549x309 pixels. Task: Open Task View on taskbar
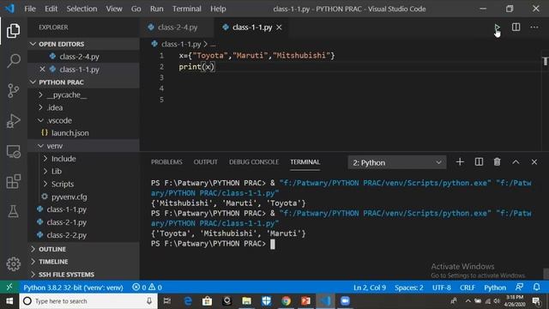click(167, 301)
